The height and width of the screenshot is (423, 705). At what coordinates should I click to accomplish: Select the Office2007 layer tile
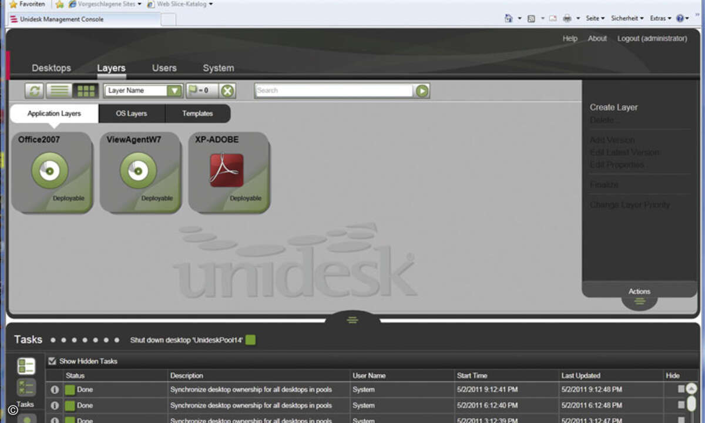coord(52,172)
